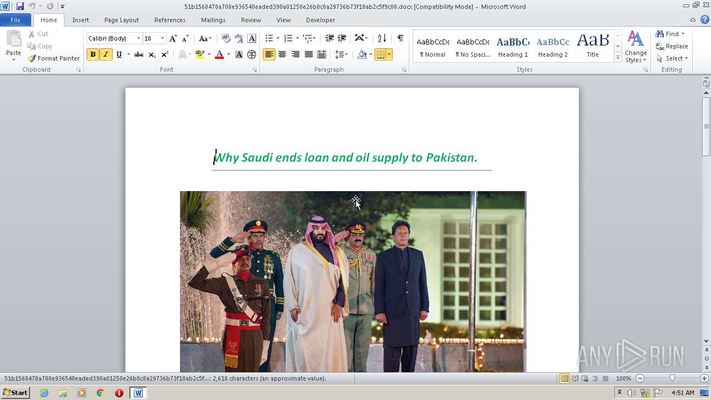Image resolution: width=711 pixels, height=400 pixels.
Task: Apply strikethrough formatting
Action: pyautogui.click(x=139, y=54)
